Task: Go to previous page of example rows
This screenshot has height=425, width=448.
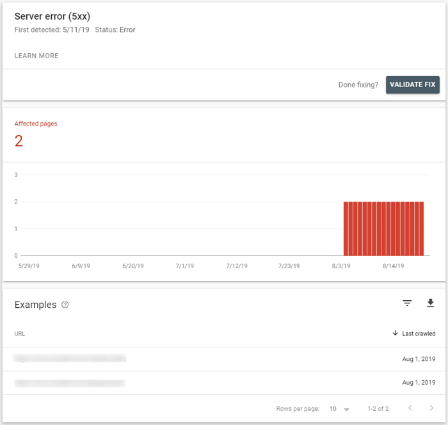Action: pos(410,408)
